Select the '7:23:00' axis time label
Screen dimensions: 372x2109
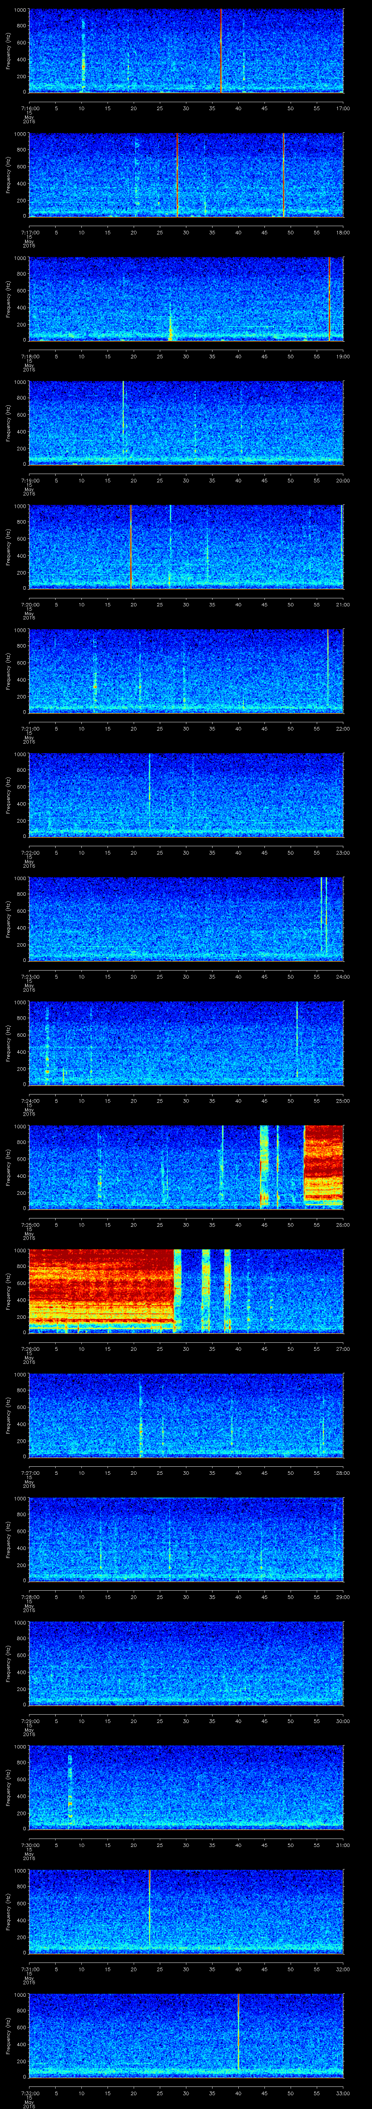(29, 977)
